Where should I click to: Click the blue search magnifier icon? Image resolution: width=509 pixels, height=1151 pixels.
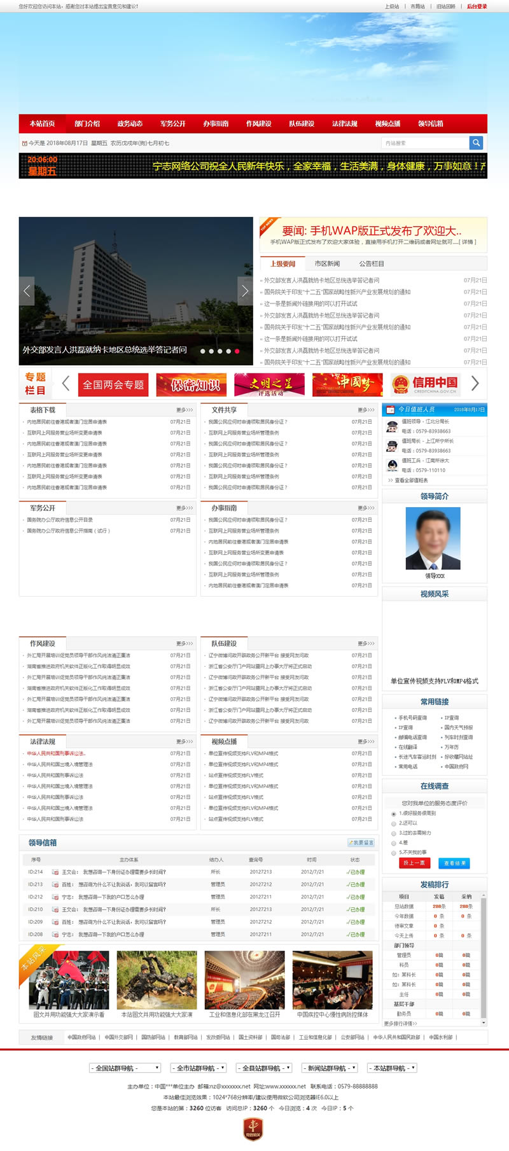pos(476,143)
